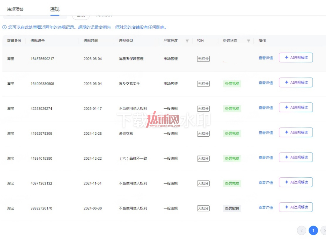
Task: Open AI违规解读 for violation 164996880505
Action: coord(296,82)
